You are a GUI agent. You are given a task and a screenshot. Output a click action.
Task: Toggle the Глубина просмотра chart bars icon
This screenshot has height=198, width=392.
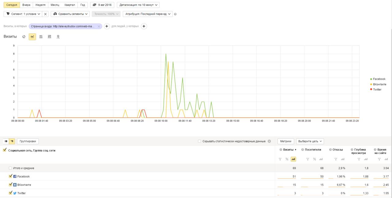coord(366,159)
